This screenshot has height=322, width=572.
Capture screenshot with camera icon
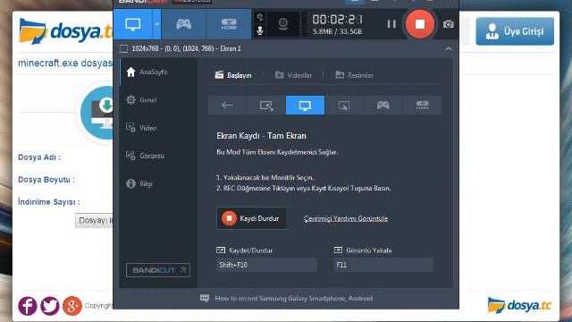tap(449, 24)
